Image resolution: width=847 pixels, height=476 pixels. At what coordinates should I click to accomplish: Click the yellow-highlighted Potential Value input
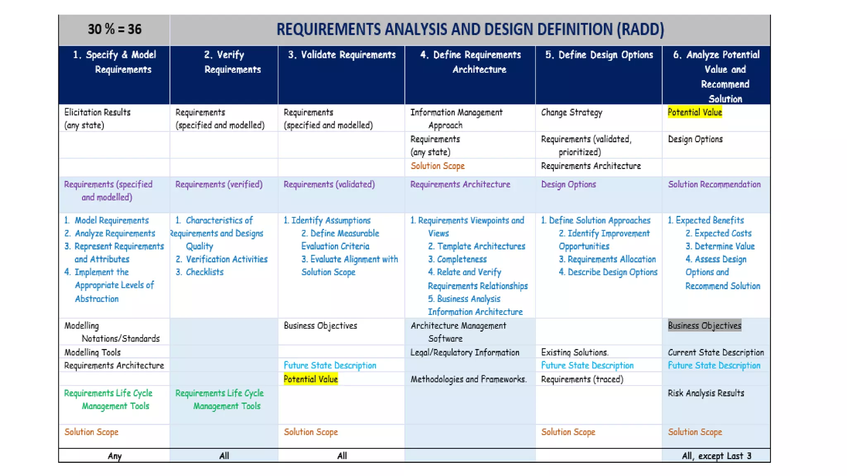(x=695, y=112)
